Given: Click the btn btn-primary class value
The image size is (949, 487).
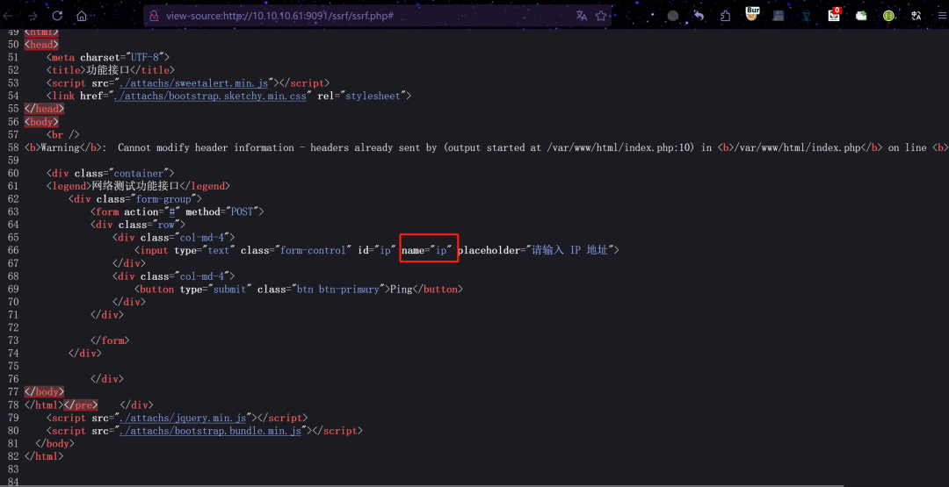Looking at the screenshot, I should pos(339,290).
